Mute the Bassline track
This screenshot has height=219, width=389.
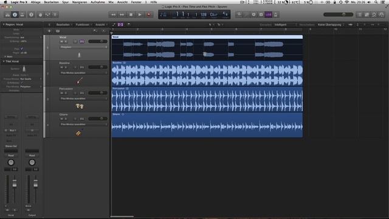[x=61, y=68]
